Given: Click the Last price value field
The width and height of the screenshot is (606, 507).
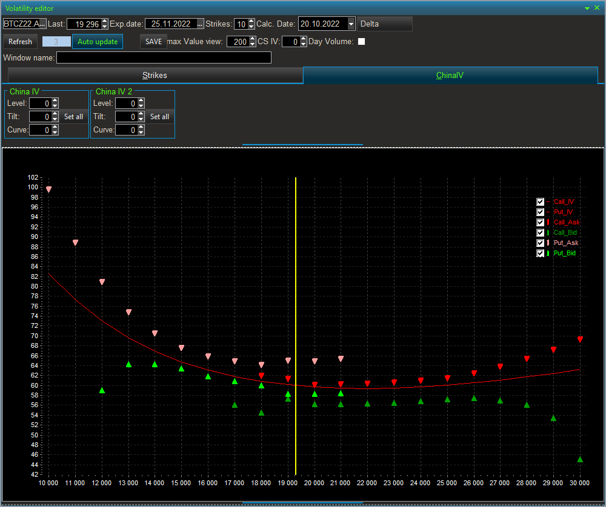Looking at the screenshot, I should [84, 24].
